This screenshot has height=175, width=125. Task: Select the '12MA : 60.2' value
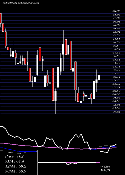tap(15, 166)
